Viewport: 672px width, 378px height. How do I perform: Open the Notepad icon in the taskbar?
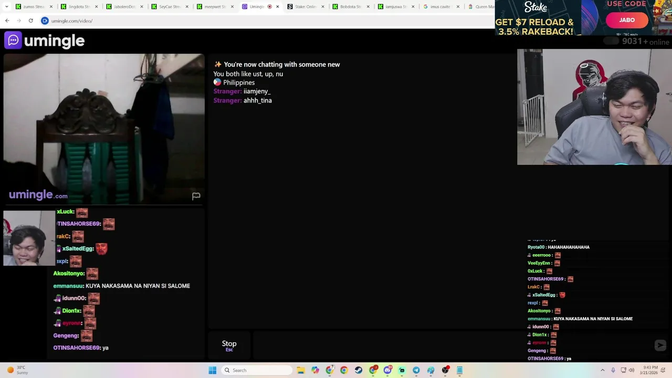(x=459, y=370)
